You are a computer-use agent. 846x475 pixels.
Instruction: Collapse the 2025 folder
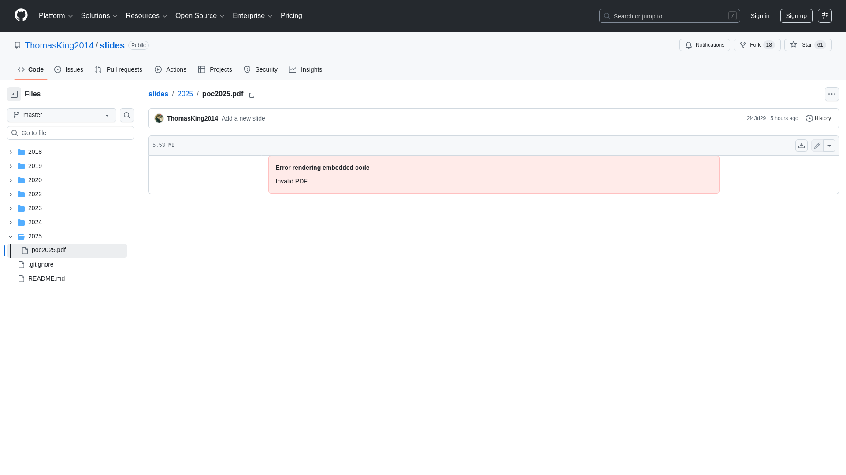point(11,236)
